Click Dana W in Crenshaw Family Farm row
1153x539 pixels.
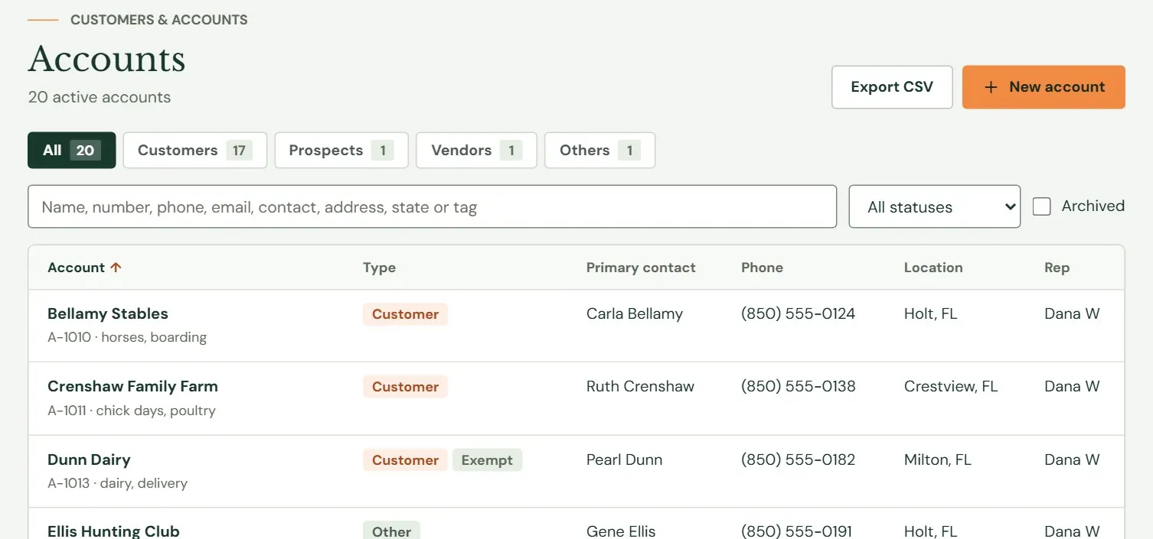(1072, 386)
